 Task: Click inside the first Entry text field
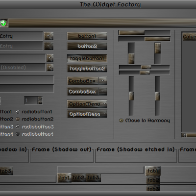click(21, 36)
